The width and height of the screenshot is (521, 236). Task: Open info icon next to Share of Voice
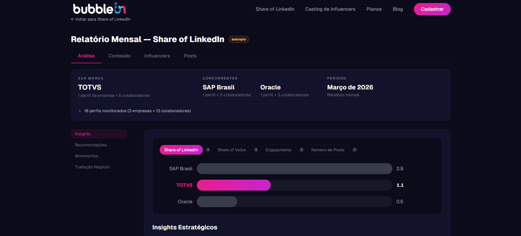(x=256, y=150)
